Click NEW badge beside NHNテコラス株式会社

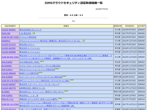41,73
